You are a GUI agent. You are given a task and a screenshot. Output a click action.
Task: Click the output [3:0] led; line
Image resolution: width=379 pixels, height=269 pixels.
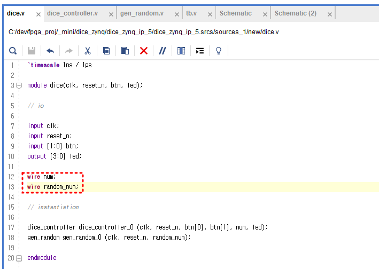55,156
